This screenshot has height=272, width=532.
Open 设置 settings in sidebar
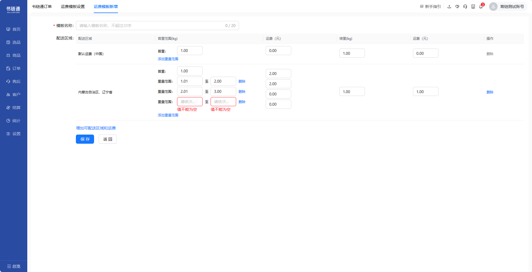[x=13, y=134]
